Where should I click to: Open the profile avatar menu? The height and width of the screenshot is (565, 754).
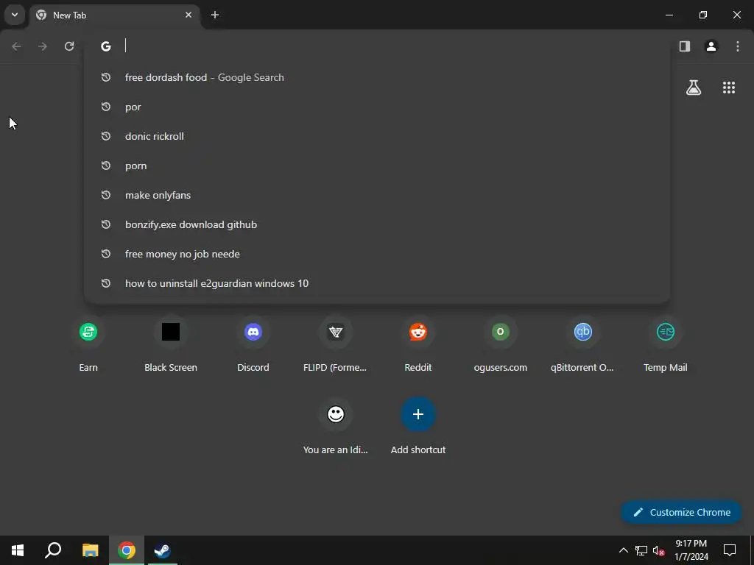tap(711, 46)
